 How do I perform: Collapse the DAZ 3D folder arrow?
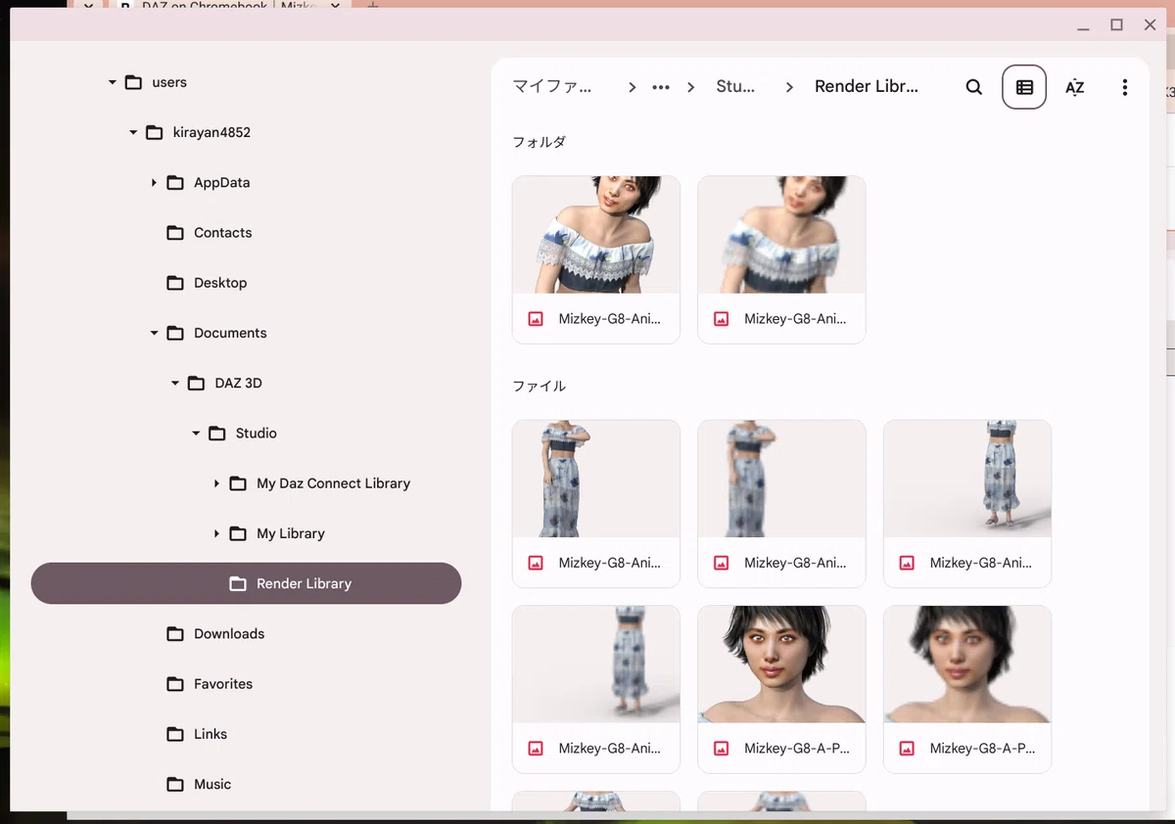click(175, 383)
